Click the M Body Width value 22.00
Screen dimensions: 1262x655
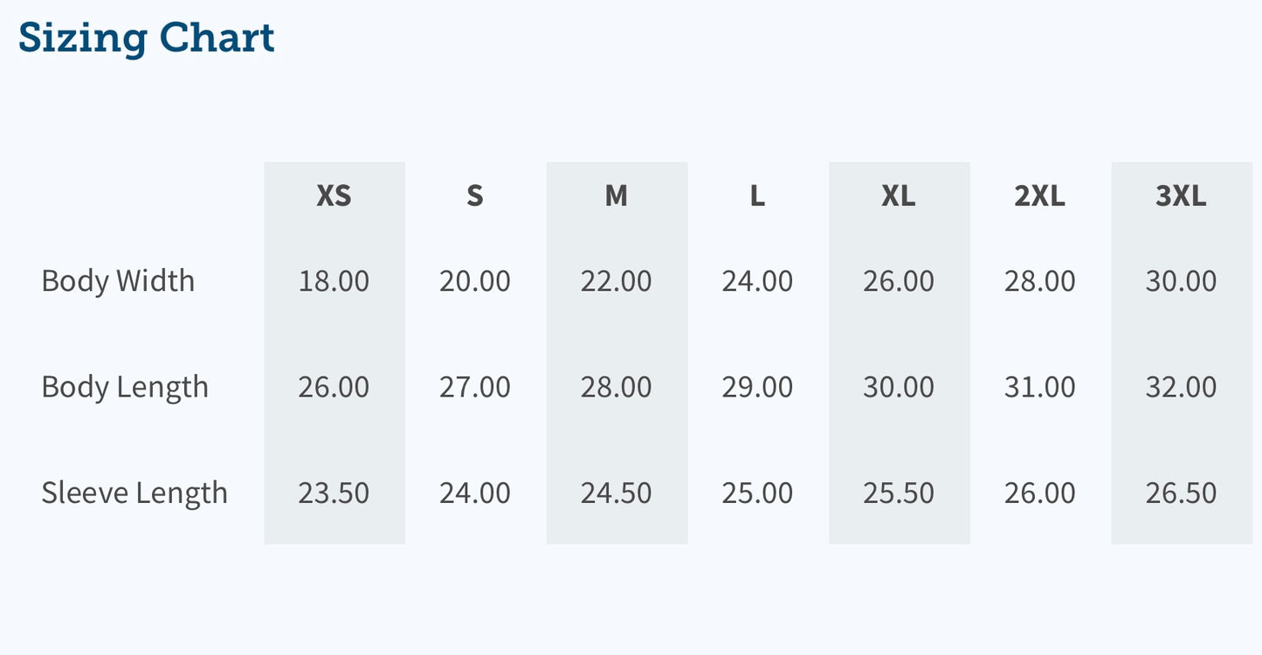tap(617, 281)
